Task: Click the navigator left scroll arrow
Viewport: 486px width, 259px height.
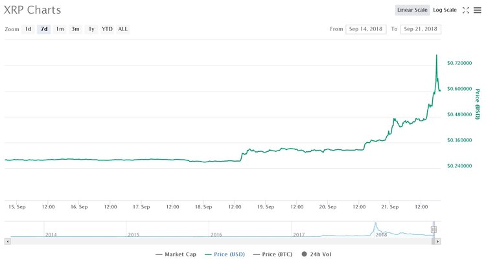Action: [x=8, y=241]
